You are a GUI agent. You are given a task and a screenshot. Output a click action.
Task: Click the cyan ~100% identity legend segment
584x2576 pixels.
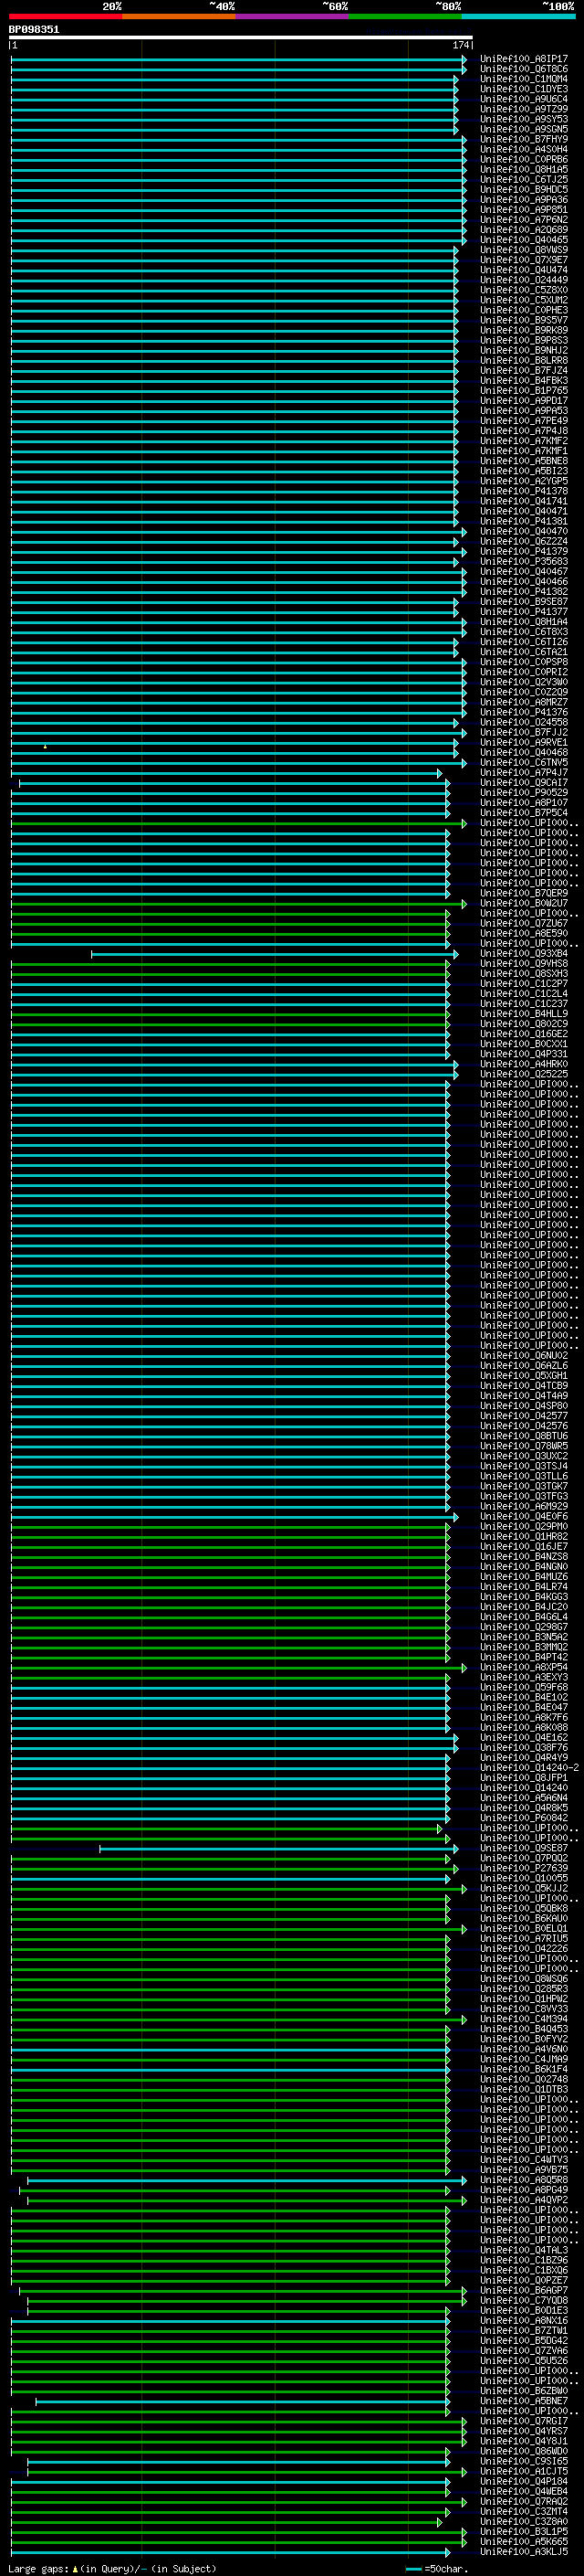[x=519, y=16]
